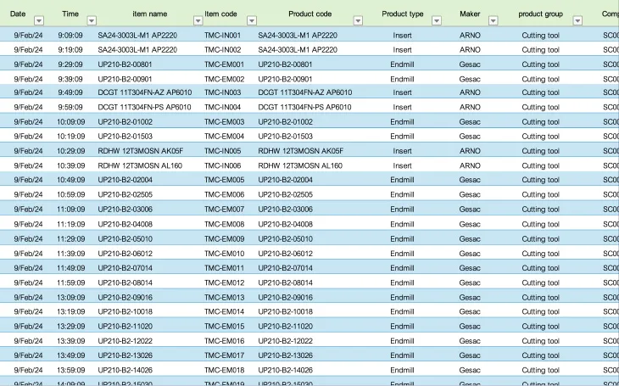Image resolution: width=619 pixels, height=386 pixels.
Task: Select cell with item code TMC-IN001
Action: click(x=223, y=36)
